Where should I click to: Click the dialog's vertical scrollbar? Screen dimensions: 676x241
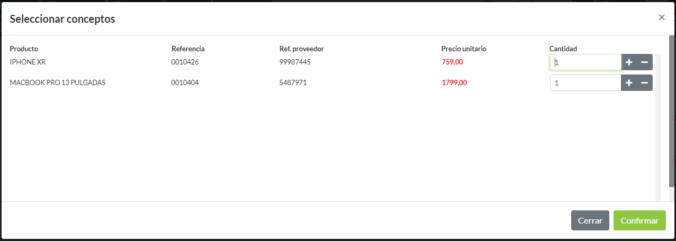pos(672,116)
